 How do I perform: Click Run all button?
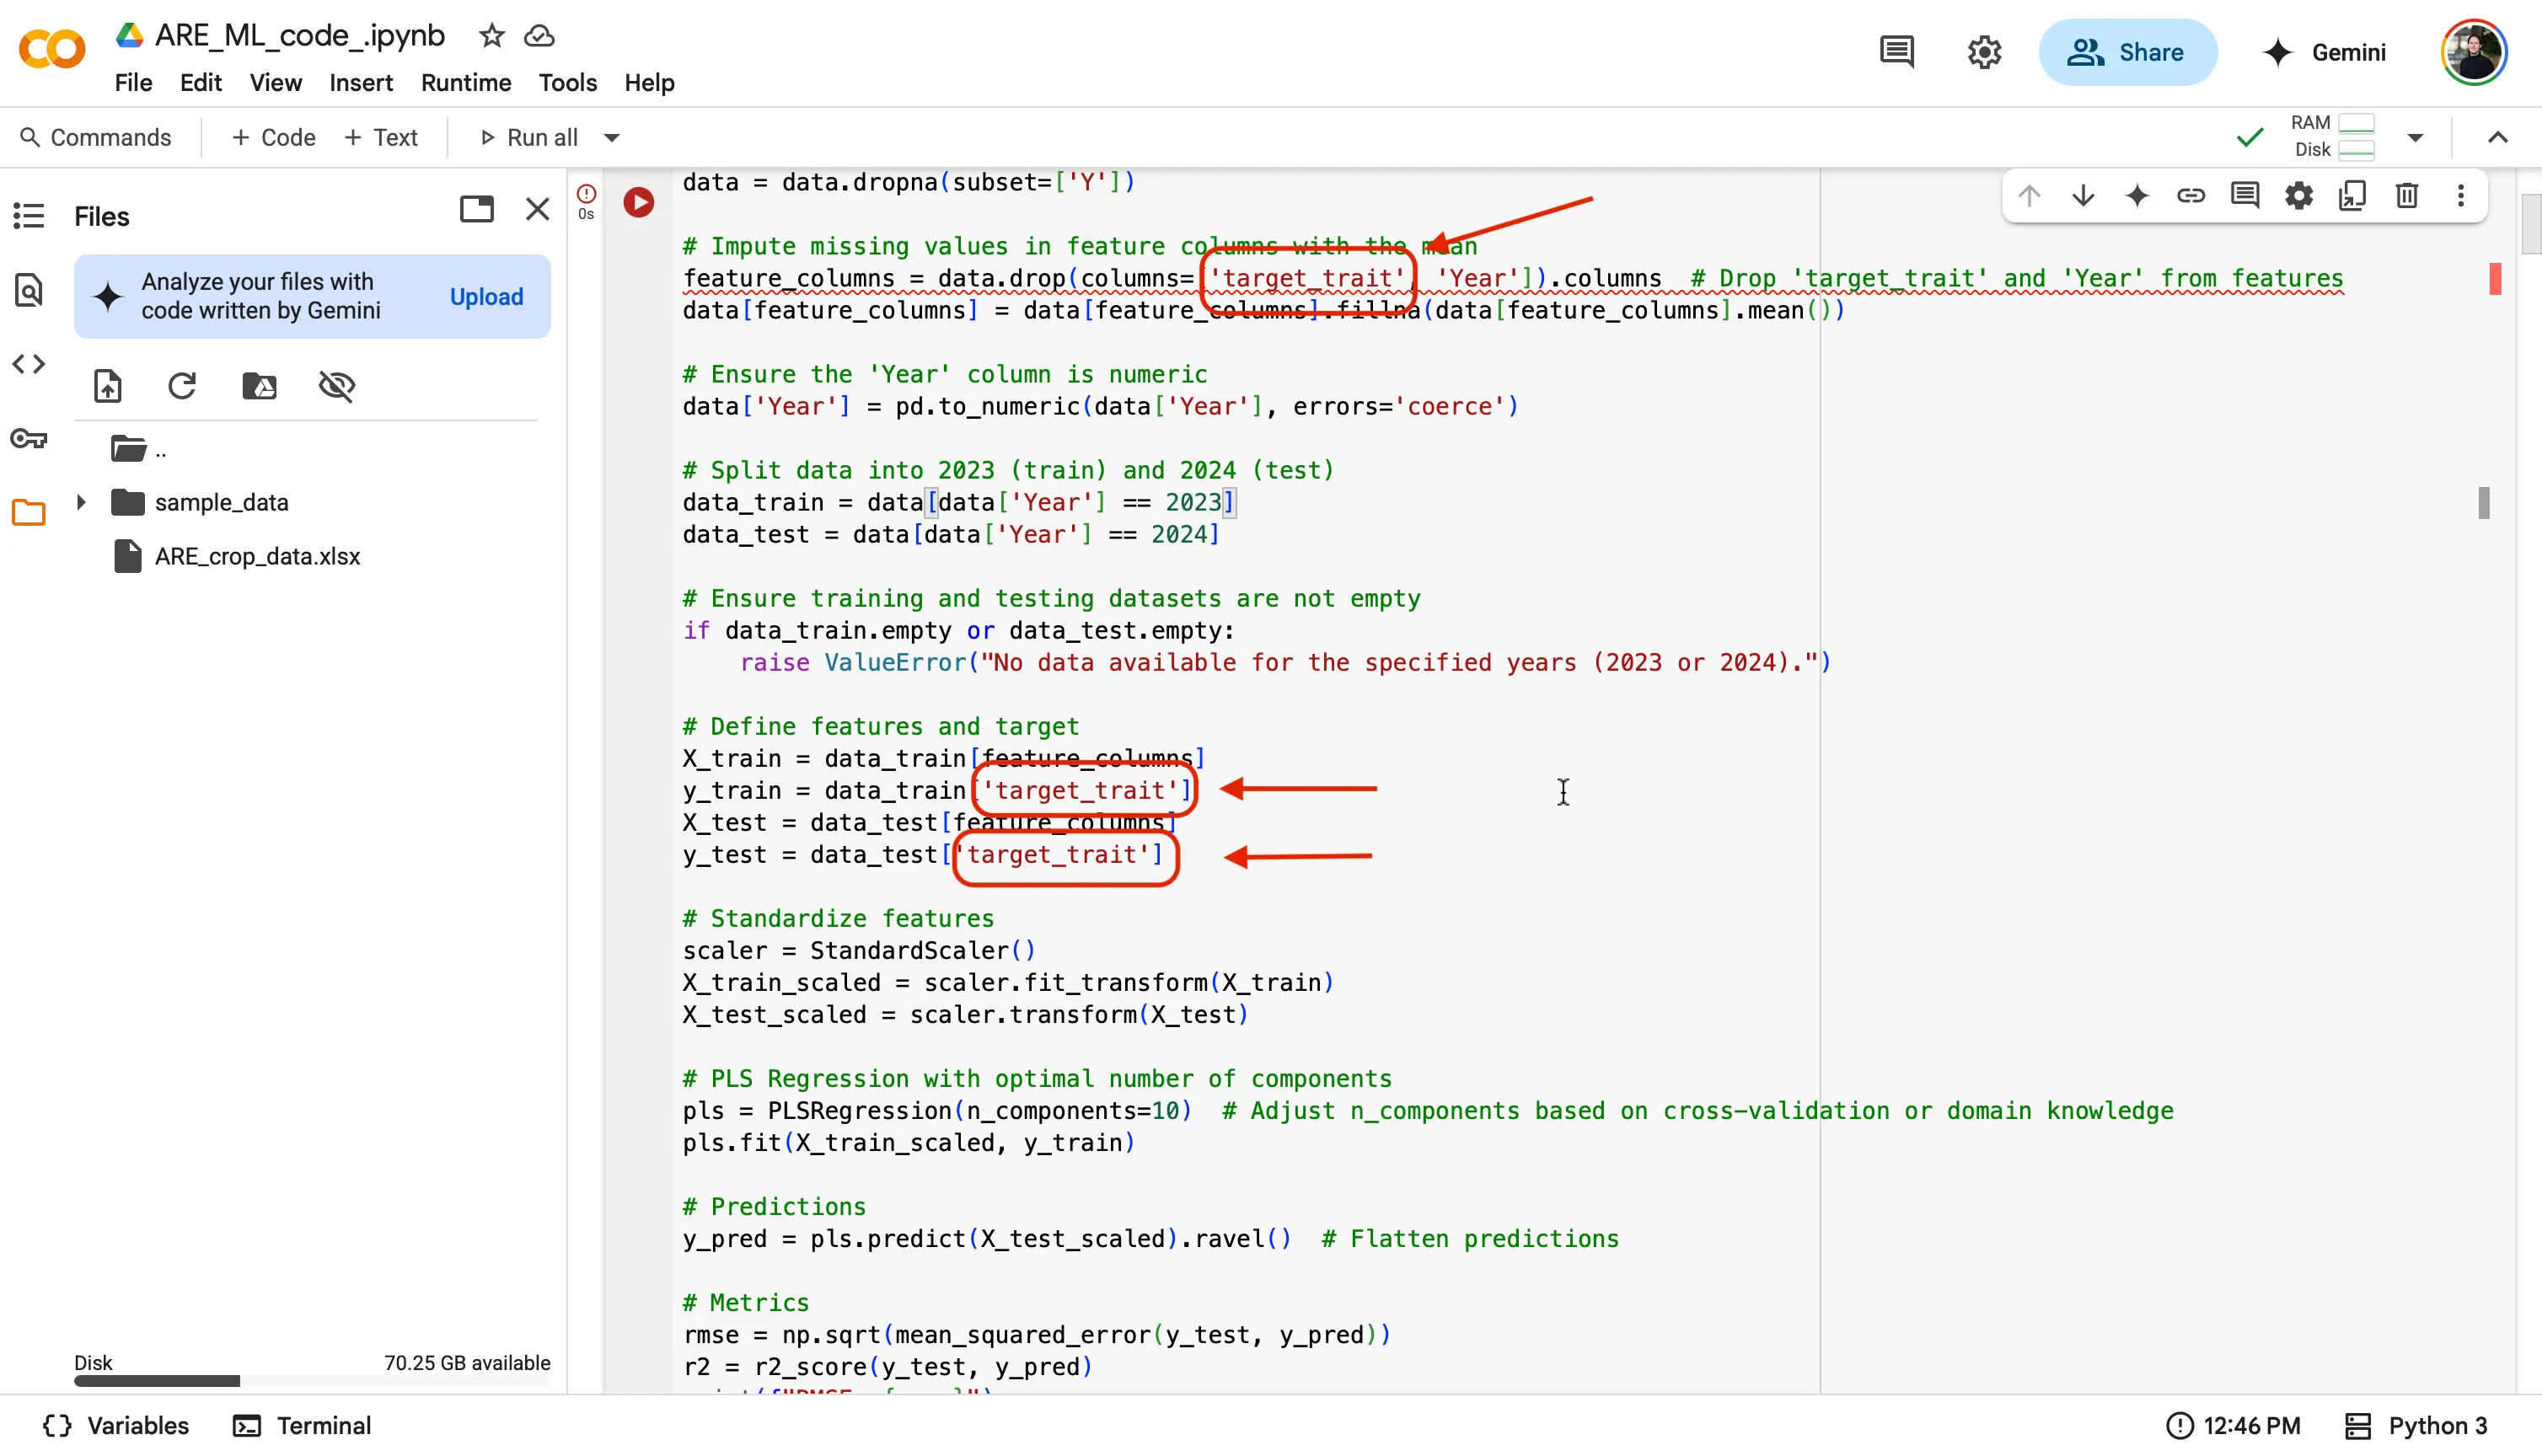click(x=529, y=138)
